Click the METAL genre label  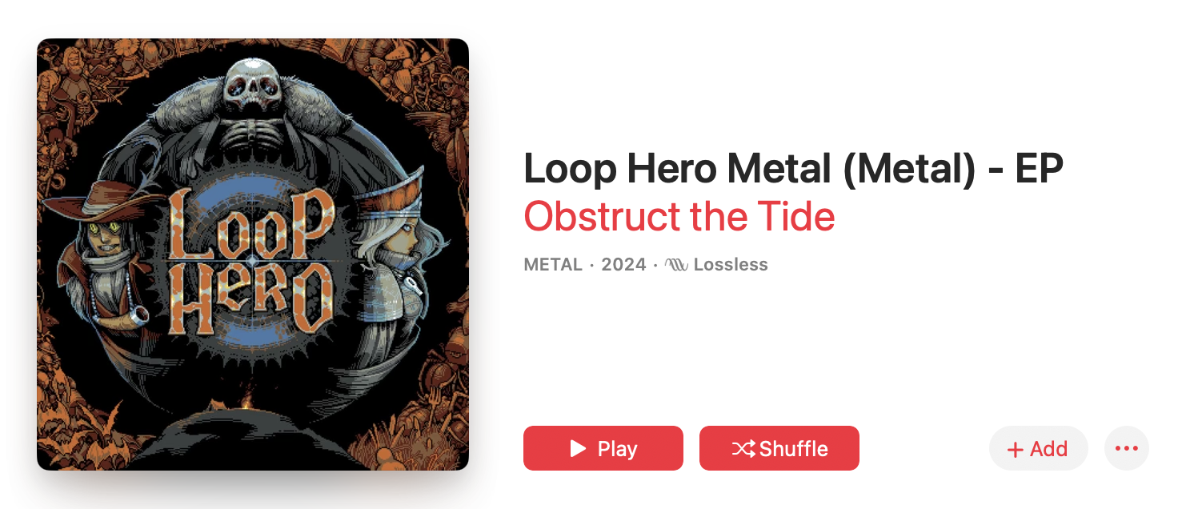553,265
